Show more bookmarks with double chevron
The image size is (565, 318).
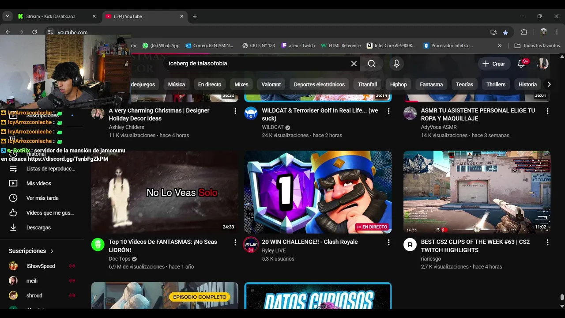click(x=500, y=45)
